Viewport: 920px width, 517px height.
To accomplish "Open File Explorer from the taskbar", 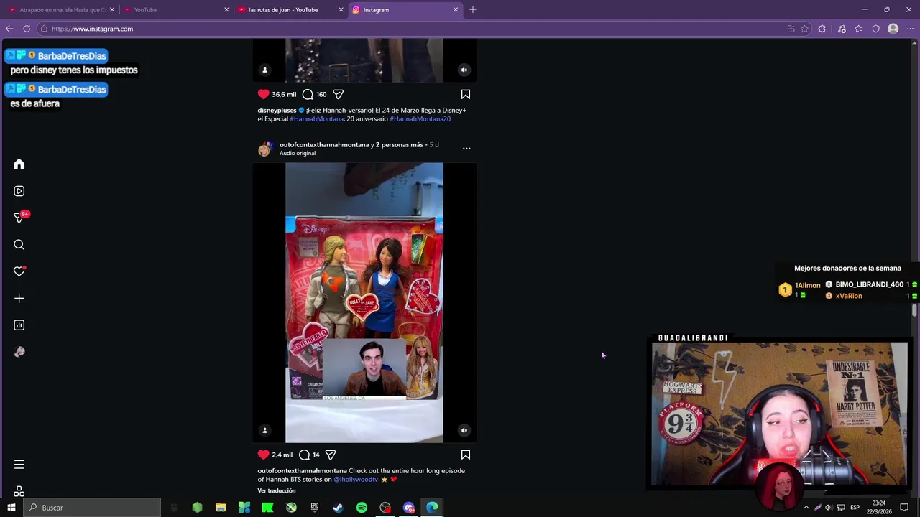I will point(221,508).
